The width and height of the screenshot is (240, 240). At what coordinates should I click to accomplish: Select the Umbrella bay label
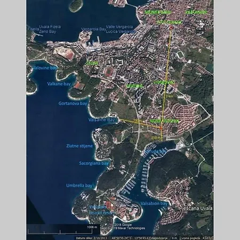(x=79, y=186)
